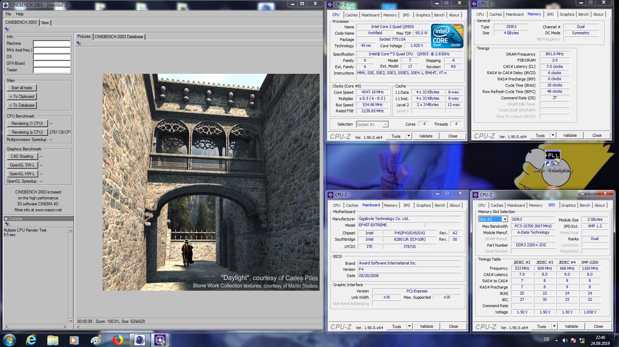Open Windows Explorer from the taskbar
619x347 pixels.
(x=53, y=340)
